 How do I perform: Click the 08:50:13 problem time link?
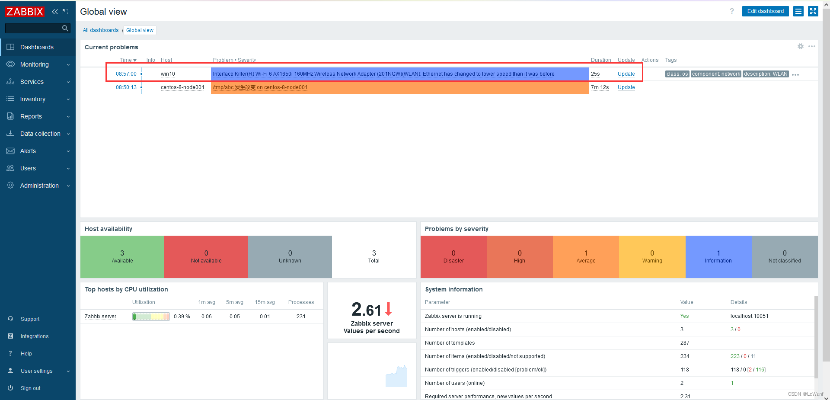(x=126, y=87)
